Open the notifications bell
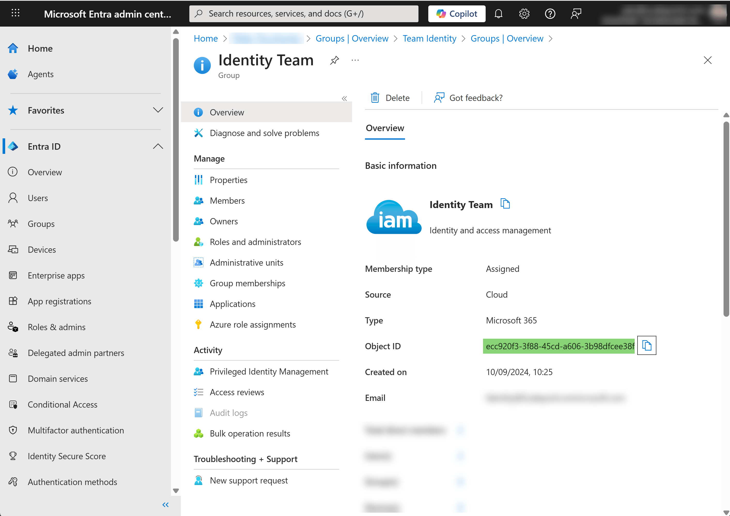Image resolution: width=730 pixels, height=516 pixels. (x=498, y=14)
